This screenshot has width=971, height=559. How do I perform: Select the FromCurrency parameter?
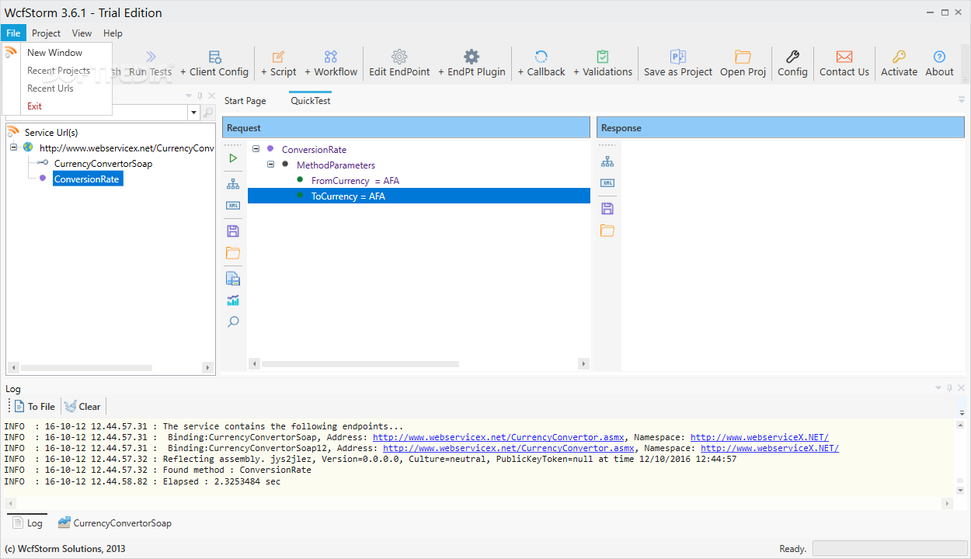coord(354,181)
